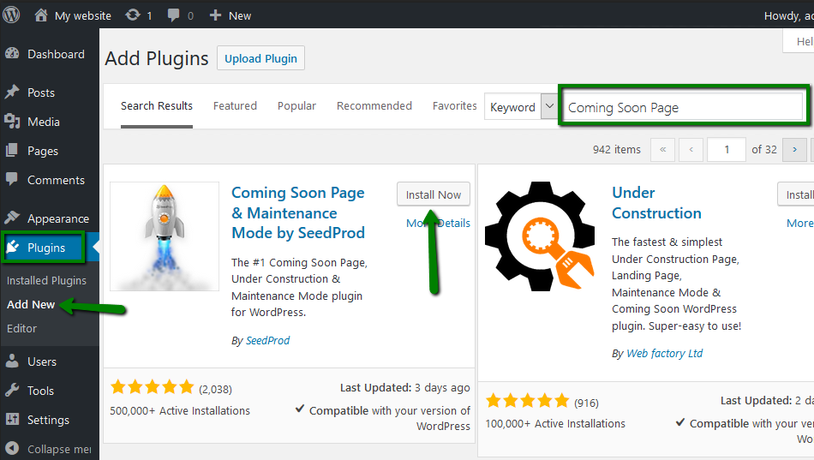
Task: Open the Under Construction plugin title link
Action: pyautogui.click(x=656, y=202)
